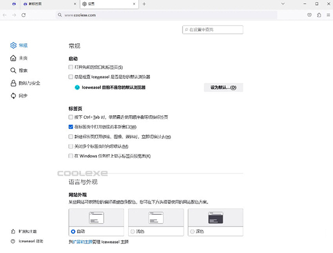Click the forward navigation arrow
The width and height of the screenshot is (333, 253).
[13, 16]
